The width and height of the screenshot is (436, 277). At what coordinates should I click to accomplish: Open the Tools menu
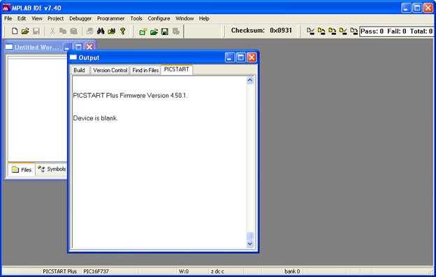tap(136, 18)
